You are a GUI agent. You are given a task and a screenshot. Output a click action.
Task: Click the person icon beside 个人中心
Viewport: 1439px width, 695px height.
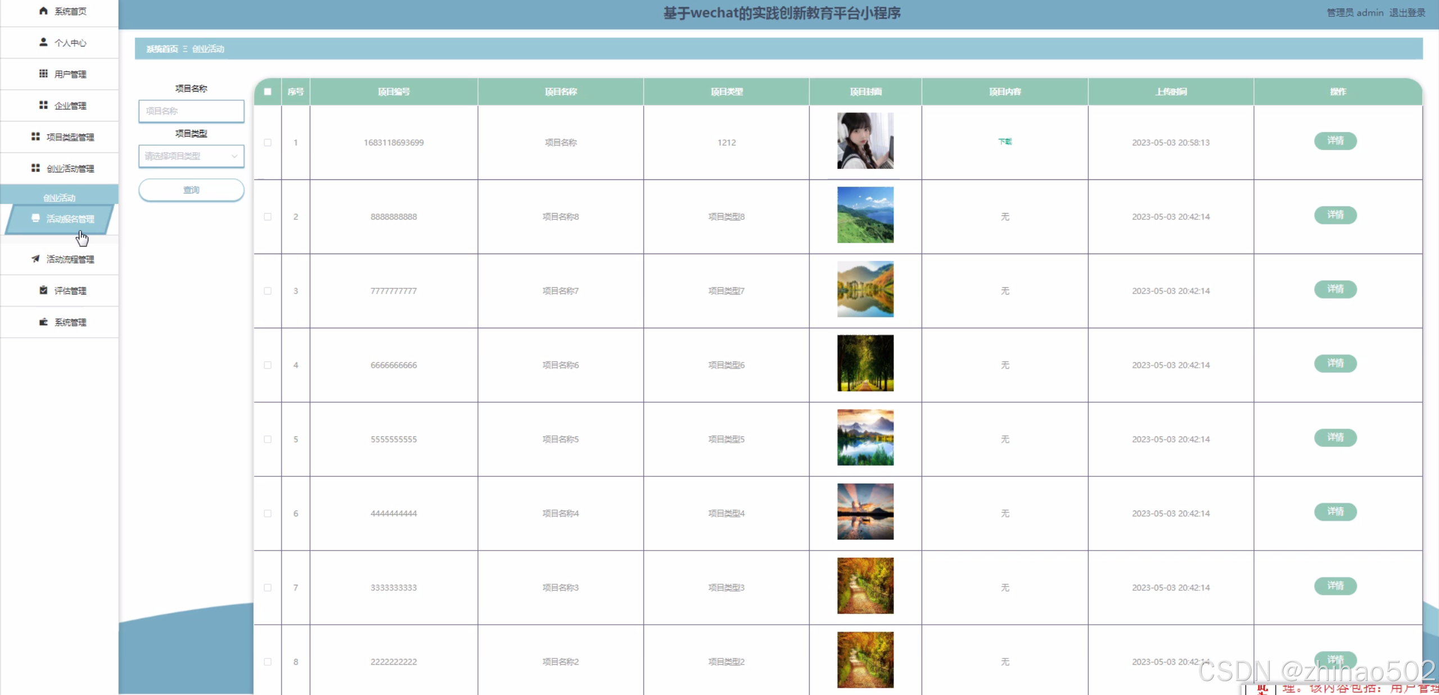tap(43, 42)
